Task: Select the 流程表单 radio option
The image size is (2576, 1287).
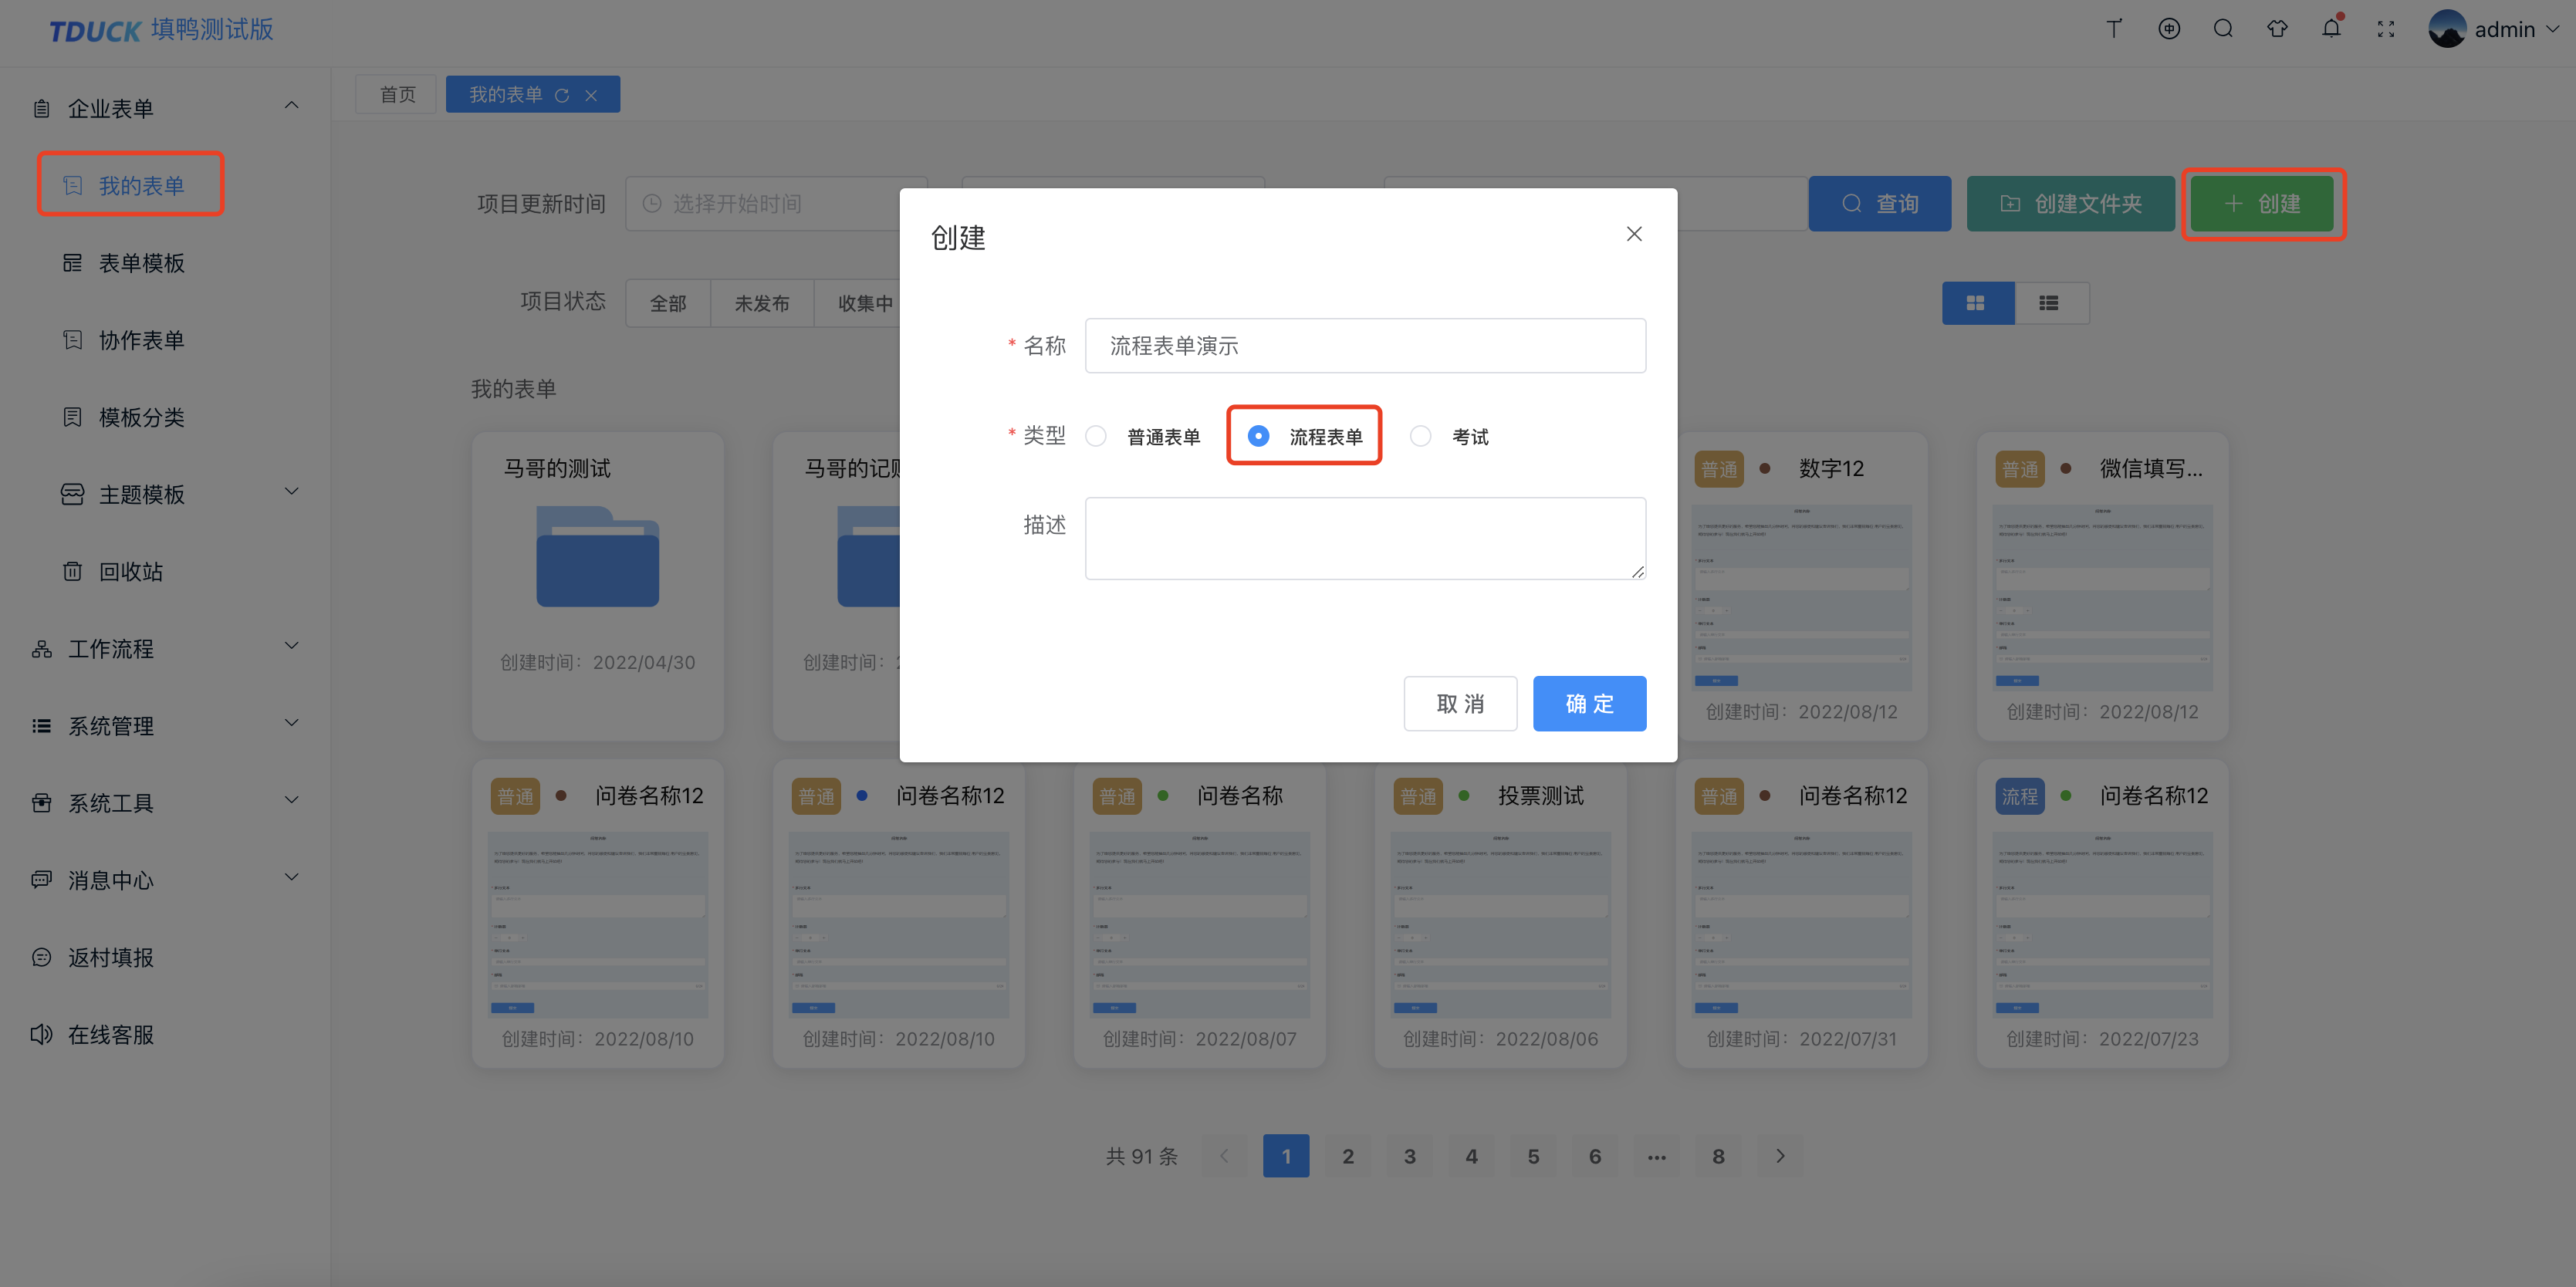Action: 1258,436
